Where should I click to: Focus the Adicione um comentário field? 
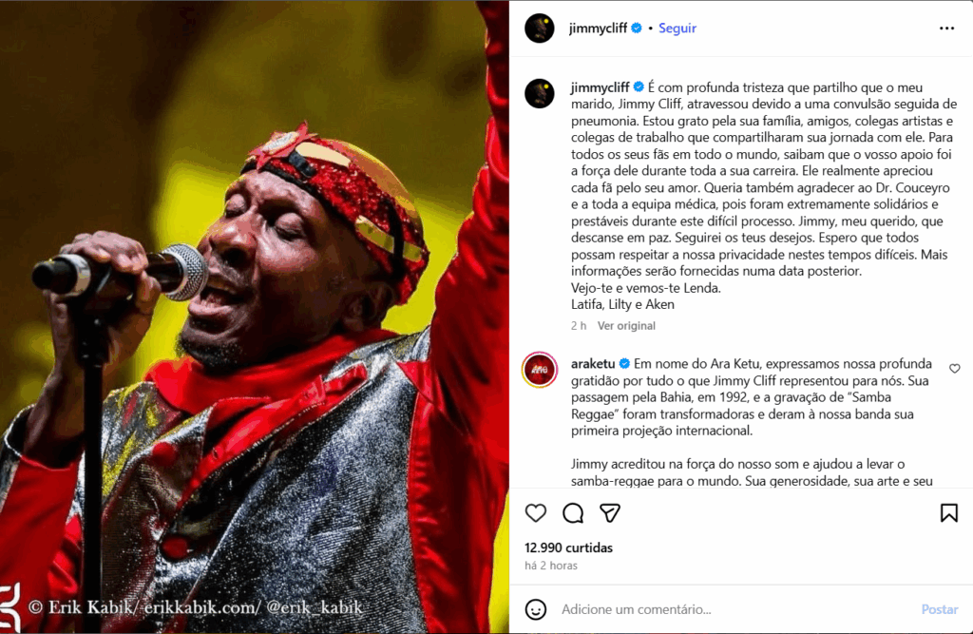735,609
